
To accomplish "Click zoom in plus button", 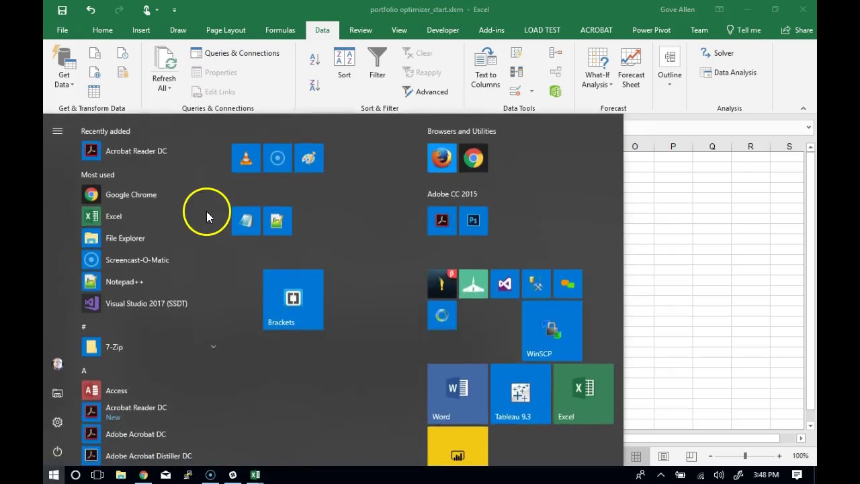I will coord(779,456).
